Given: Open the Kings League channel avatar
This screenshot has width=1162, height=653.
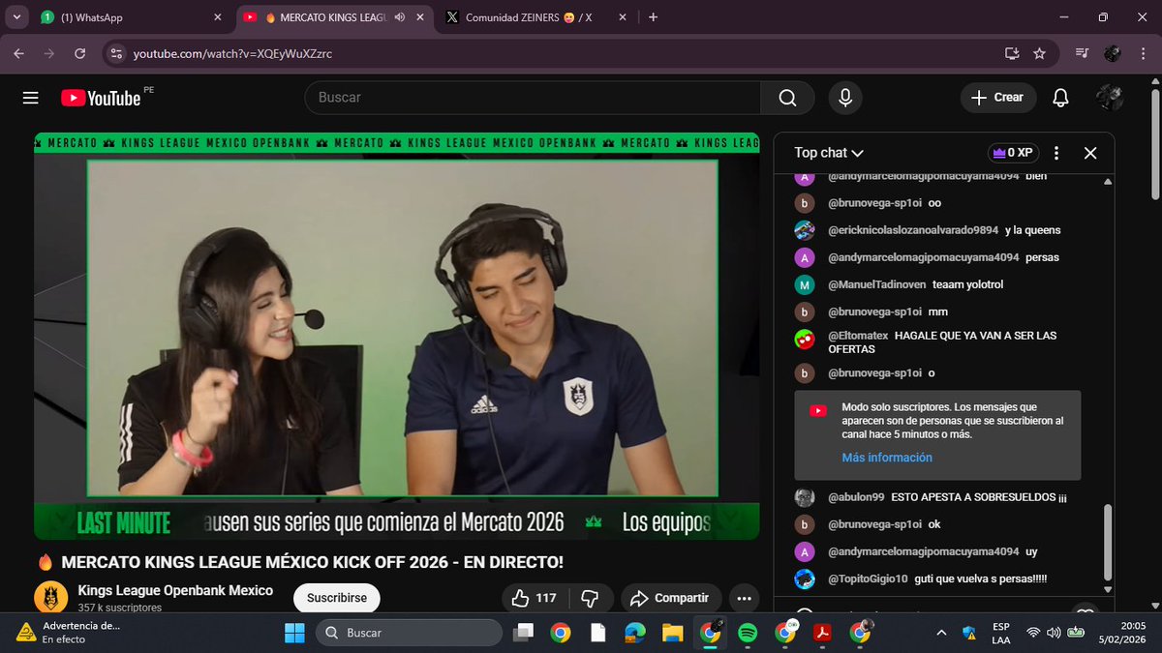Looking at the screenshot, I should [50, 598].
